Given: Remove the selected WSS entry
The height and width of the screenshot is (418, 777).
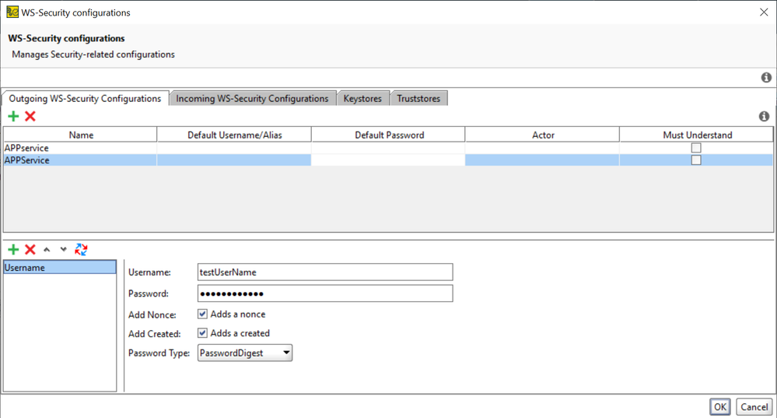Looking at the screenshot, I should coord(30,249).
